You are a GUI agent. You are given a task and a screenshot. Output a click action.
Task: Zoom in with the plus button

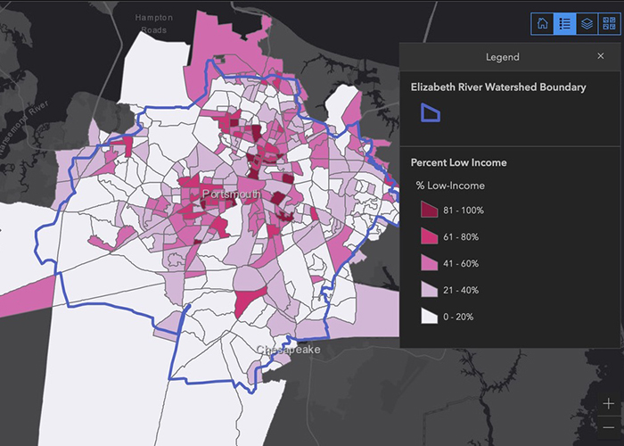click(x=608, y=404)
